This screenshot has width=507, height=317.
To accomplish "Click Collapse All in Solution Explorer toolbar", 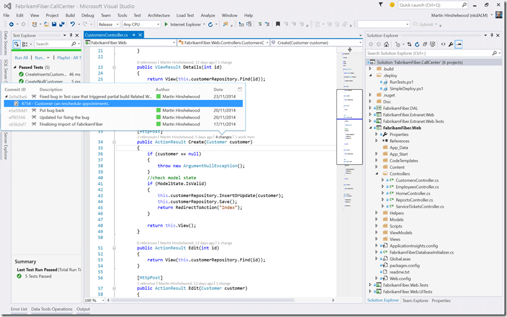I will [x=425, y=44].
